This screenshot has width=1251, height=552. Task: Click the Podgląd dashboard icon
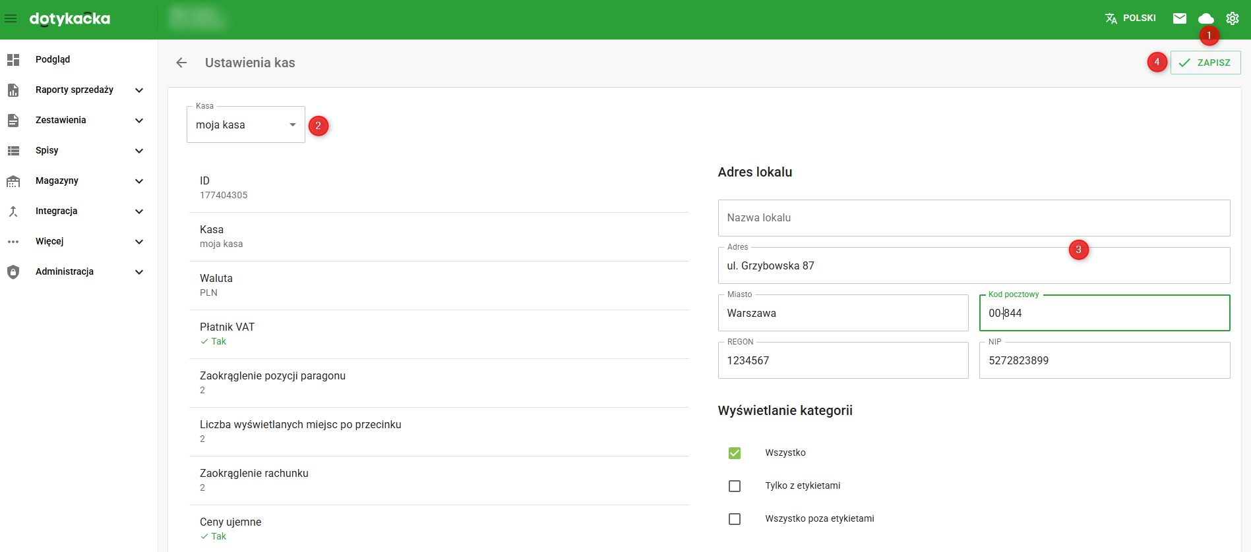pos(13,60)
